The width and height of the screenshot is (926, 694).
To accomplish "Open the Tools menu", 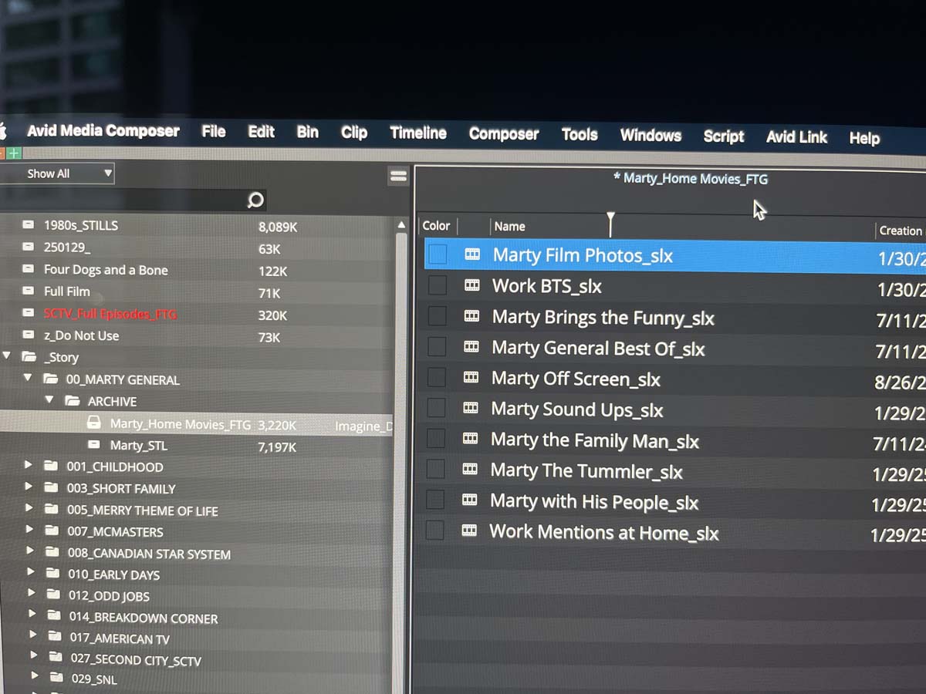I will pyautogui.click(x=580, y=135).
